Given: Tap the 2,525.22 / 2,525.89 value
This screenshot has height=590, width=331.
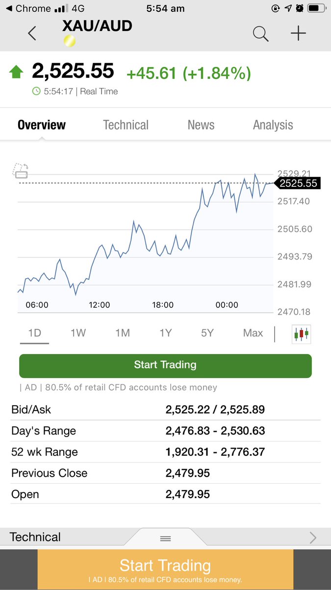Looking at the screenshot, I should [x=215, y=410].
